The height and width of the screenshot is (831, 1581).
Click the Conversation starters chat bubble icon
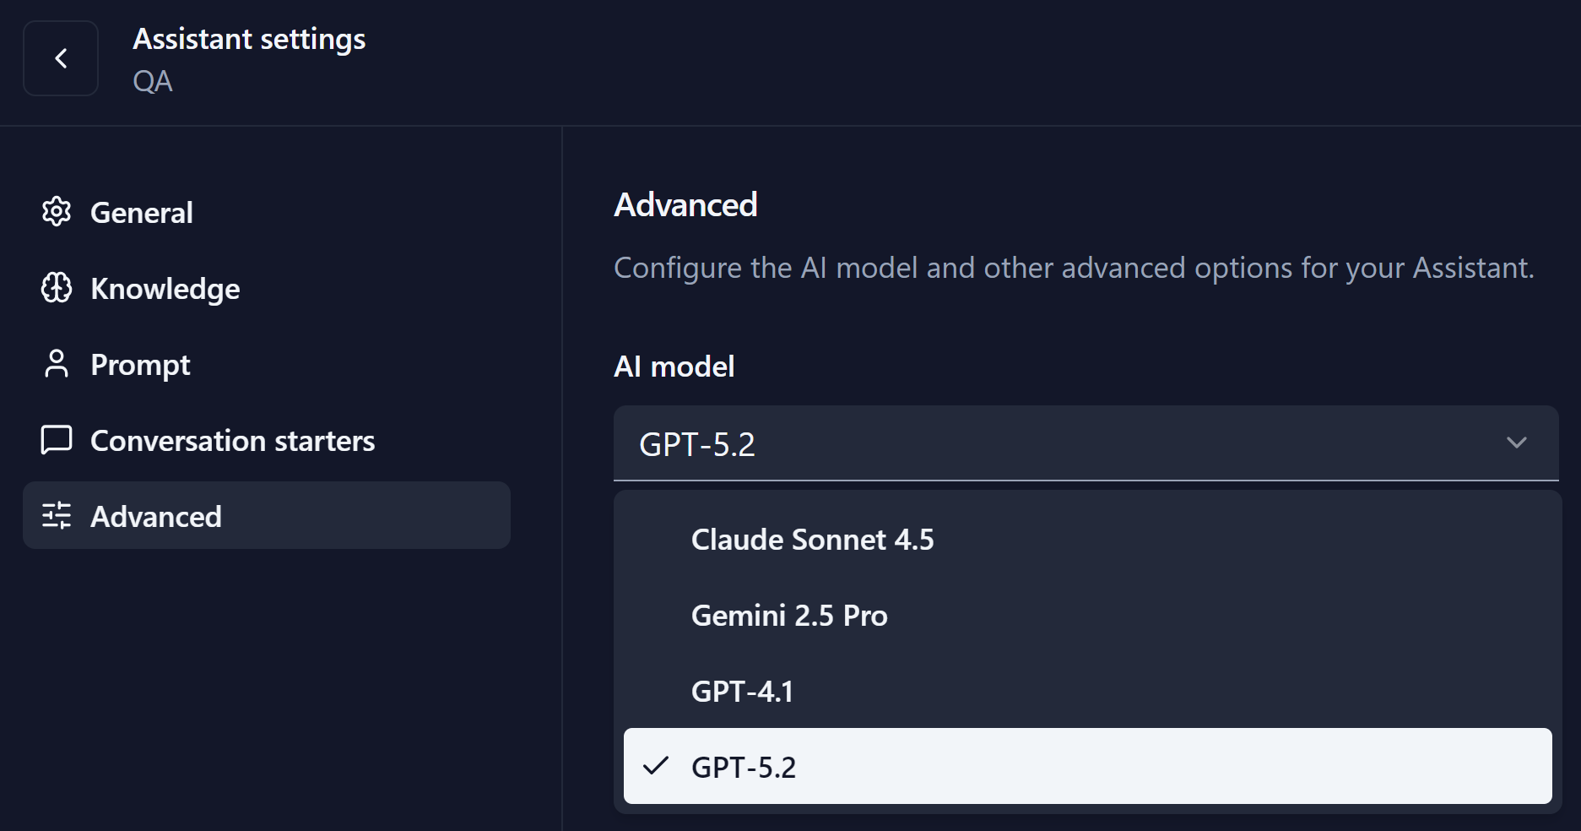[x=56, y=440]
